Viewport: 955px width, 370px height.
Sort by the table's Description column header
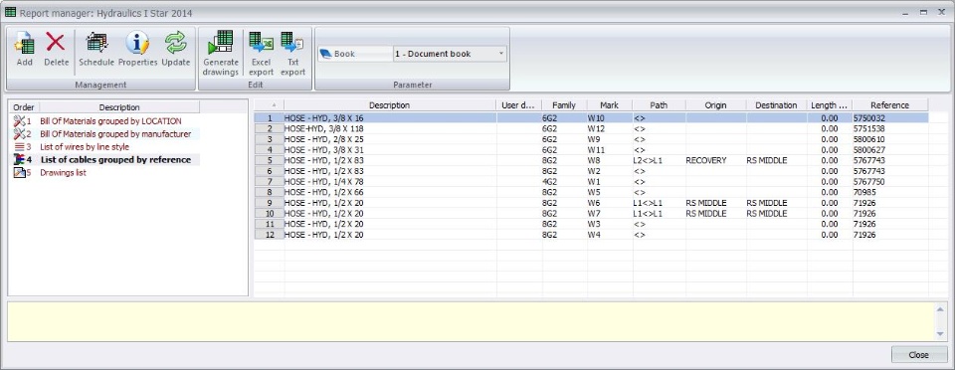pyautogui.click(x=390, y=105)
